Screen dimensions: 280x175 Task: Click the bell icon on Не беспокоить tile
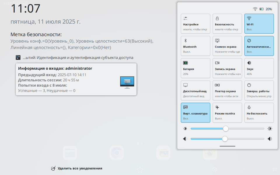(249, 107)
